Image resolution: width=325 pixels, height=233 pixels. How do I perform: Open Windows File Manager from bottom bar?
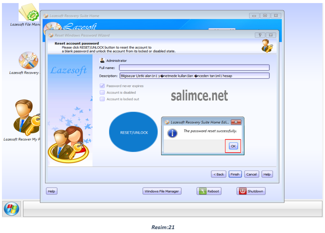tap(162, 191)
